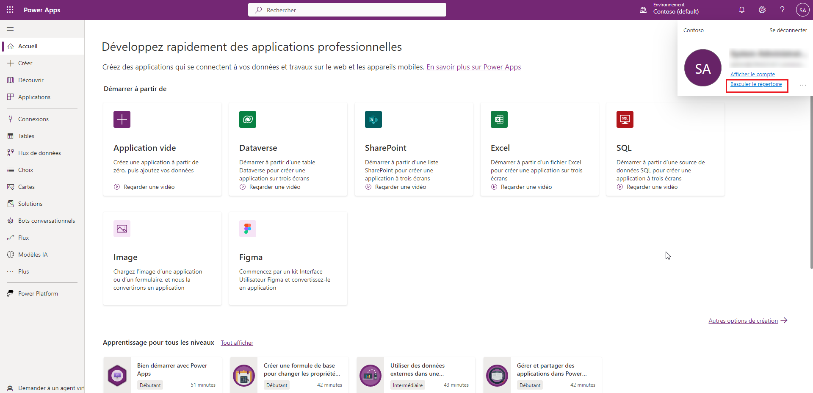
Task: Click Tout afficher learning link
Action: (237, 343)
